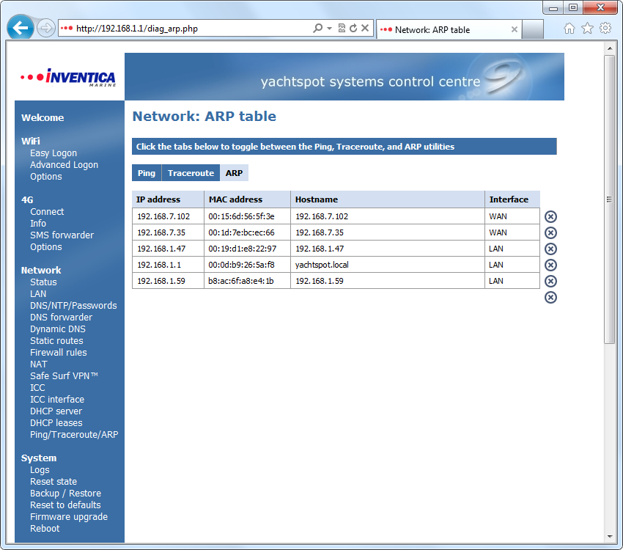Open System Logs page

pos(40,470)
